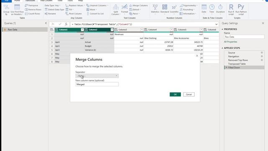Click the formula bar confirm checkmark
Image resolution: width=268 pixels, height=151 pixels.
60,24
